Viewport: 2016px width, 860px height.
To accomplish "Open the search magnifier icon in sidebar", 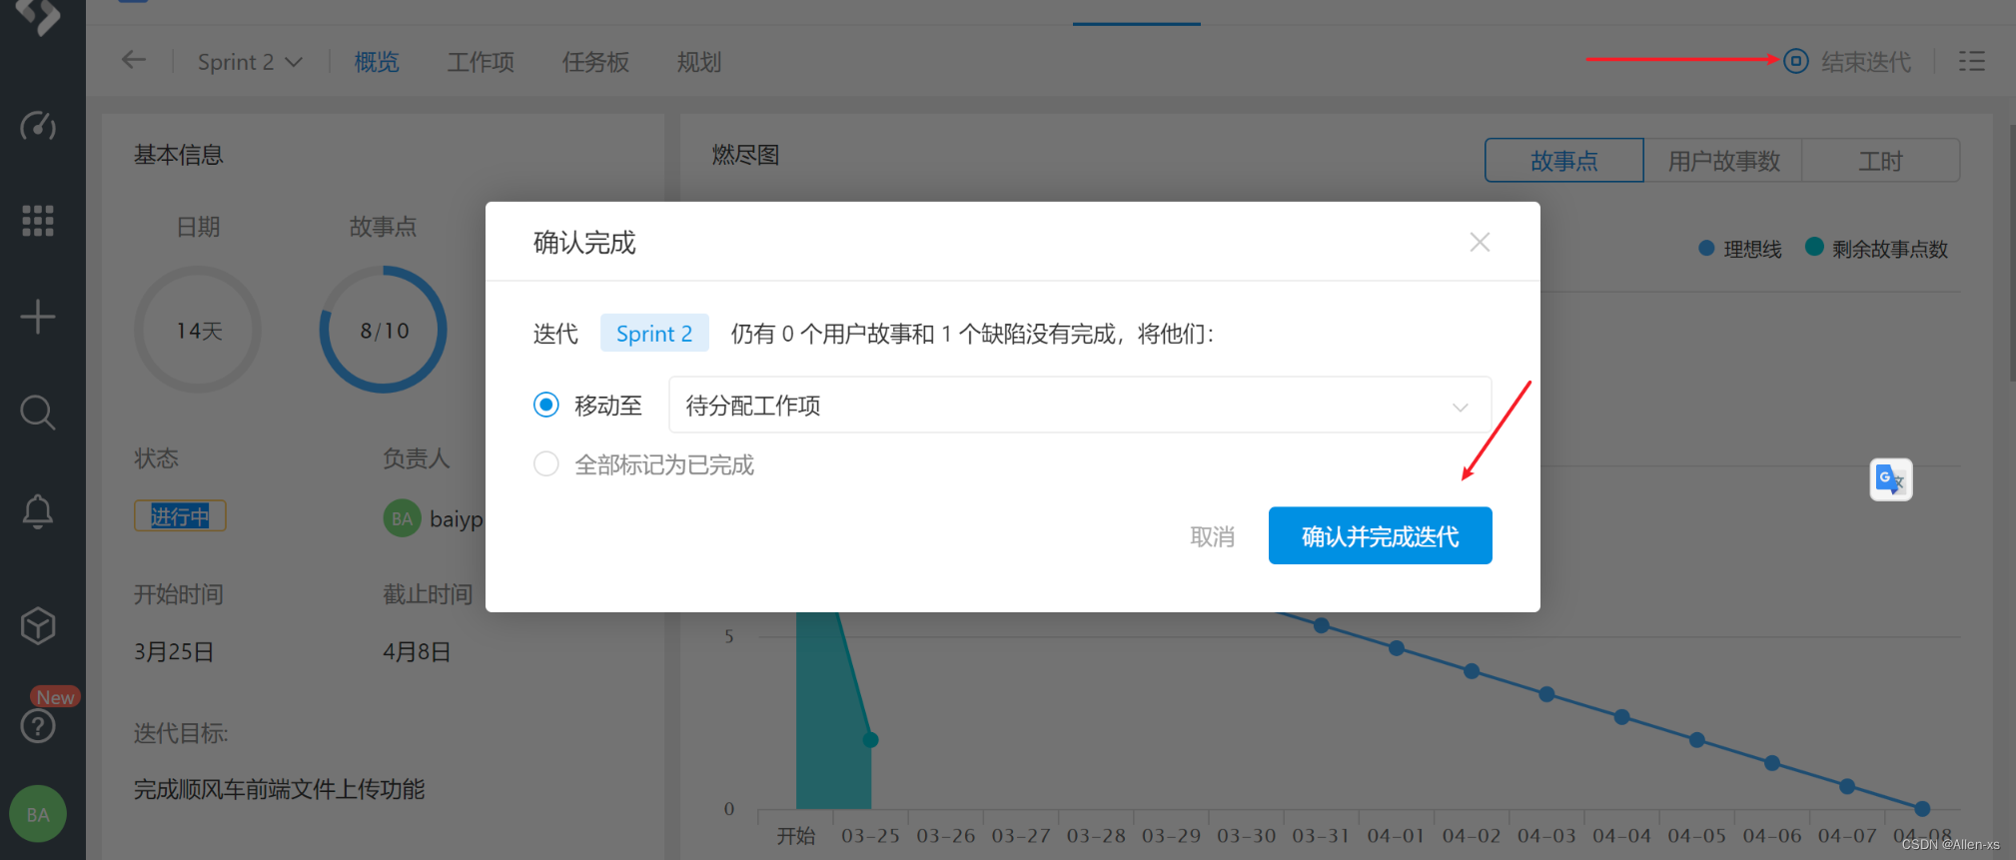I will pyautogui.click(x=38, y=412).
